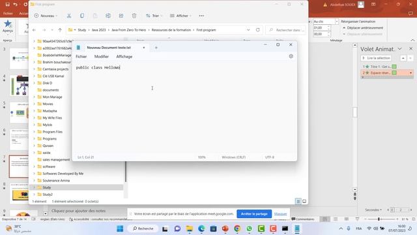Screen dimensions: 417x235
Task: Click the Supprimer trash icon in File Explorer
Action: pyautogui.click(x=134, y=16)
